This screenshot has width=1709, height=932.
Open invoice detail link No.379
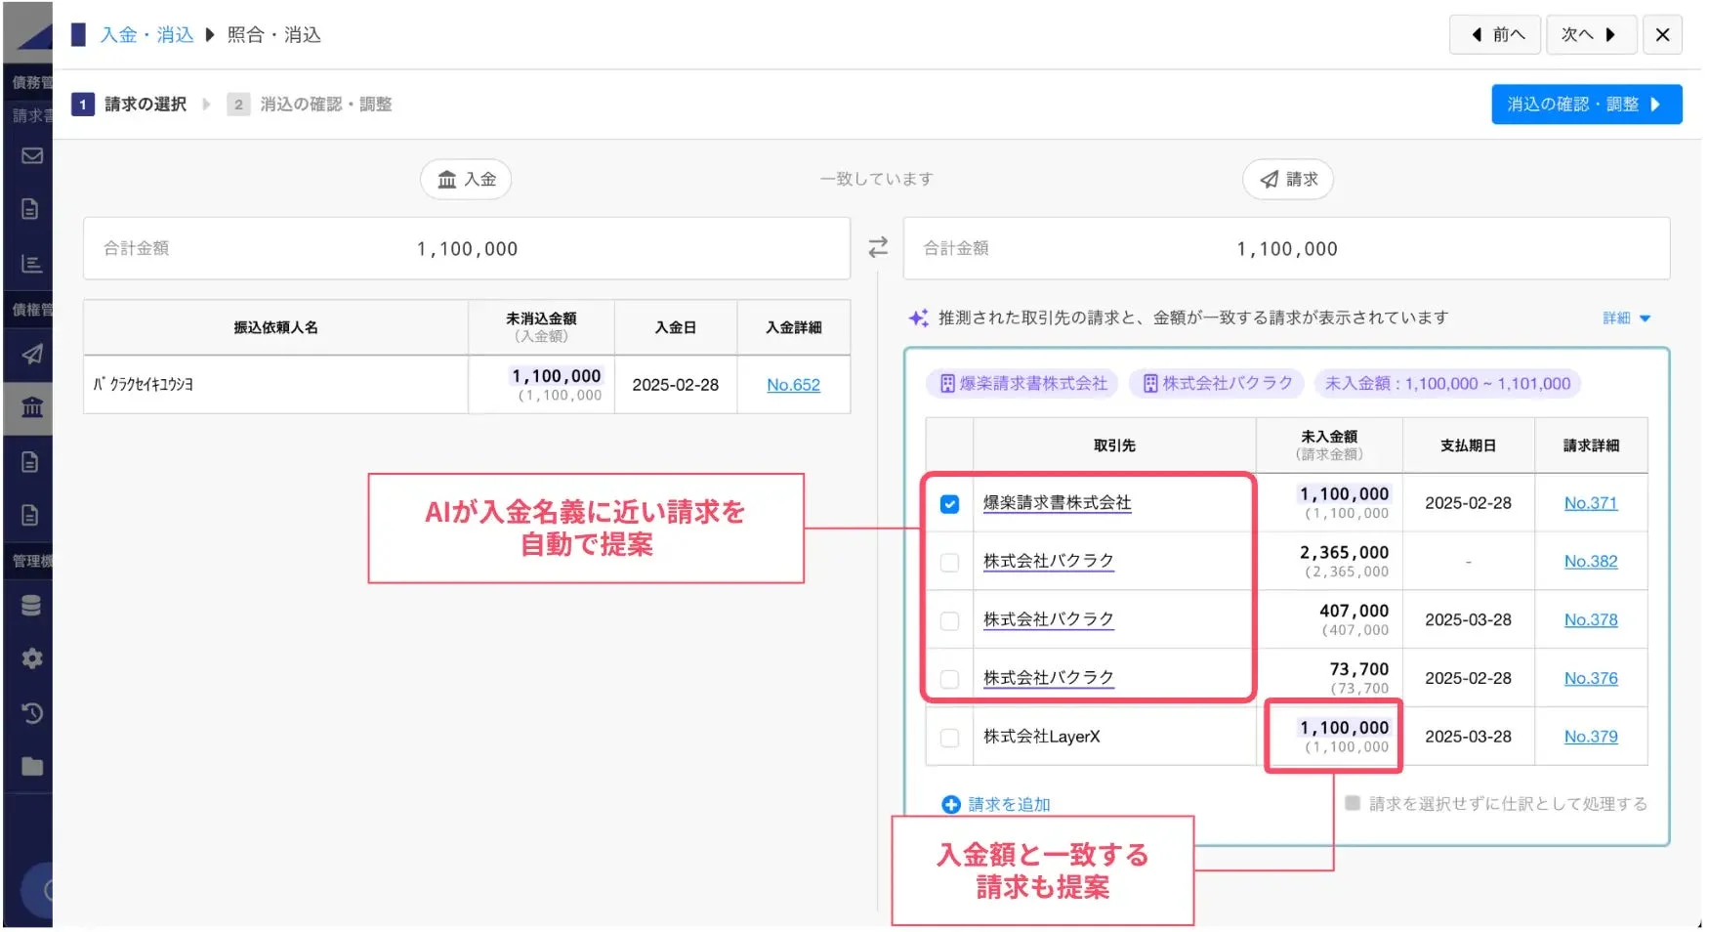click(1592, 736)
